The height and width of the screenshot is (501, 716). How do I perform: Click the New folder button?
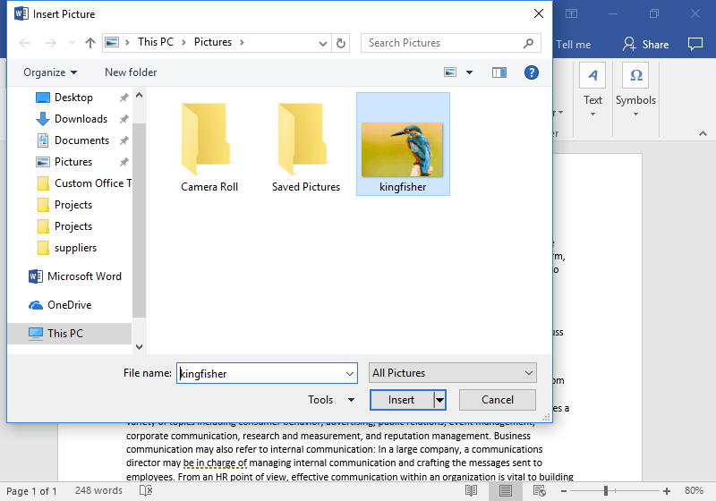pyautogui.click(x=131, y=72)
